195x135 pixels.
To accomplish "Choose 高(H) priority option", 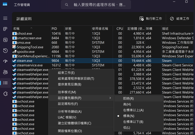I will tap(127, 104).
